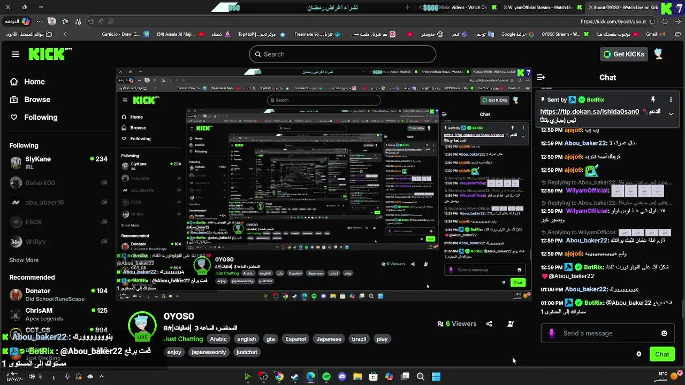Click the 6 Viewers count
The height and width of the screenshot is (385, 685).
pos(456,324)
